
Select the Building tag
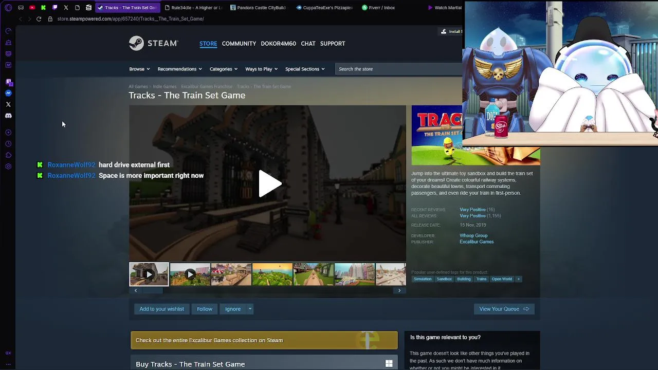click(x=464, y=279)
